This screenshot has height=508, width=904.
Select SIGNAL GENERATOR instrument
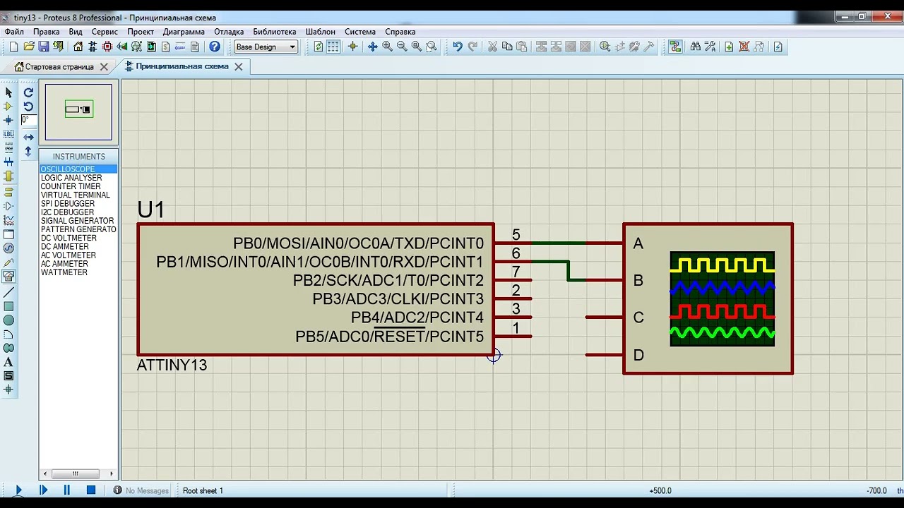tap(76, 221)
